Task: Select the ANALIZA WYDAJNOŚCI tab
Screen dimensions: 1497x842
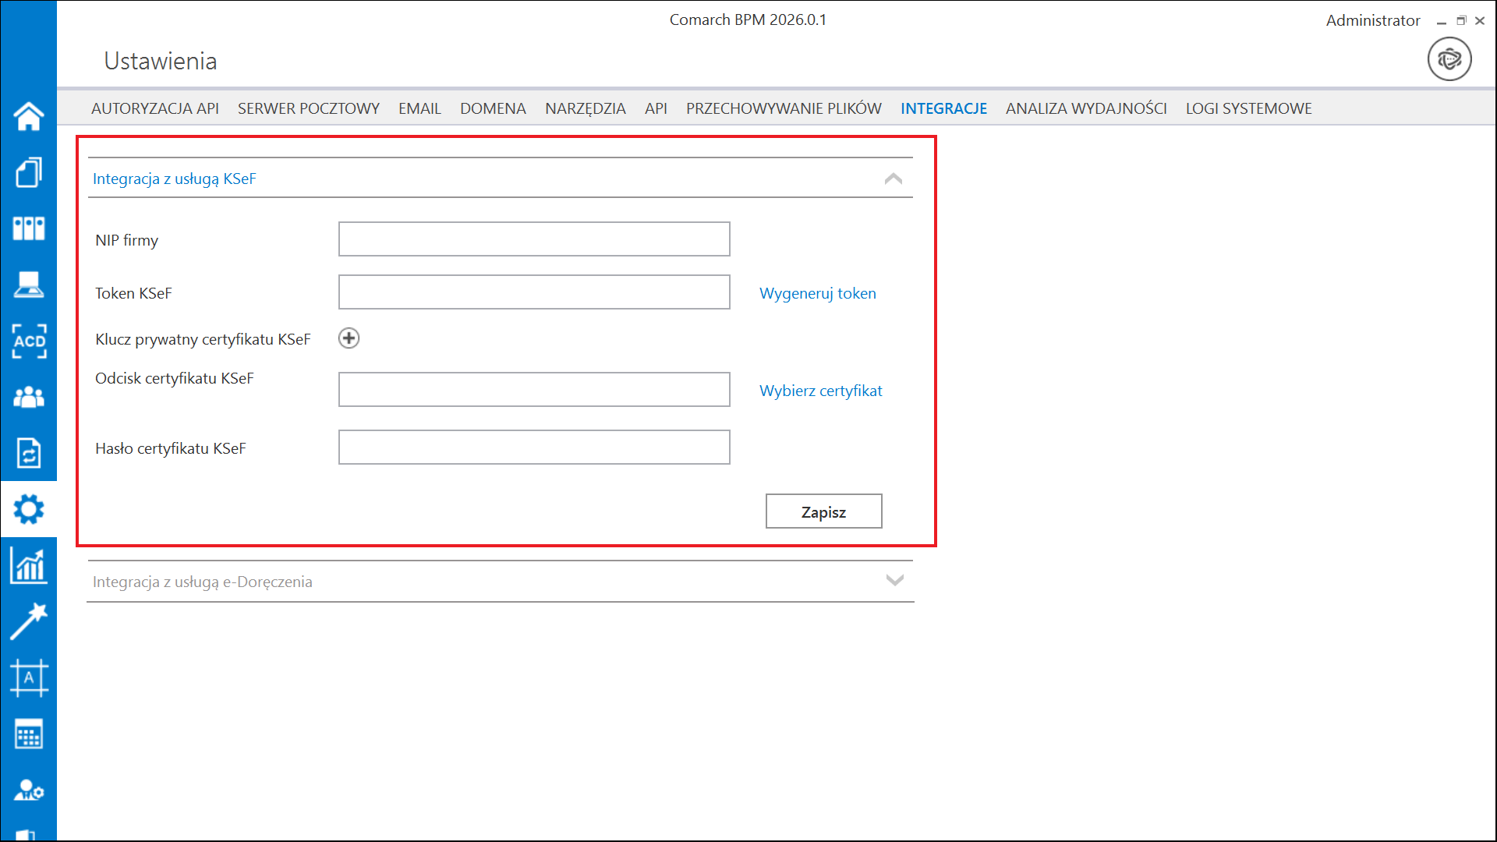Action: (1085, 108)
